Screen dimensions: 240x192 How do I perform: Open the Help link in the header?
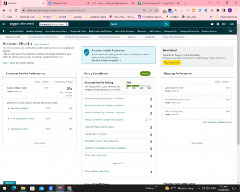coord(232,24)
